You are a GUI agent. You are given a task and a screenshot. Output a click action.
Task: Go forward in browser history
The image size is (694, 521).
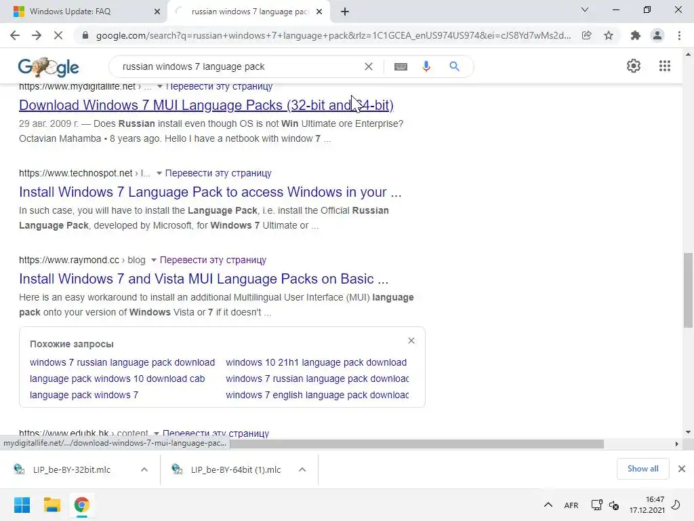tap(37, 35)
